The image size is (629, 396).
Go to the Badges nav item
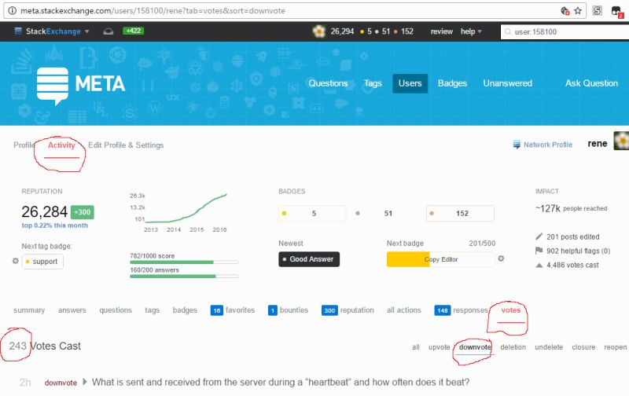[452, 83]
